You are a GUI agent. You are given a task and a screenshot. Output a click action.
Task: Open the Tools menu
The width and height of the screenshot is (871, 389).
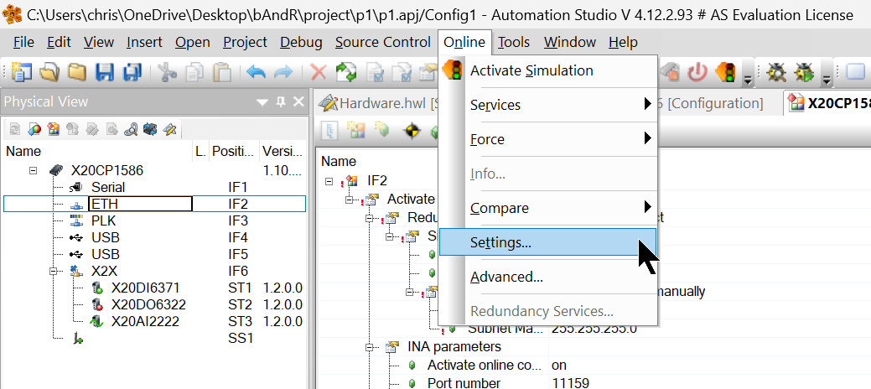(x=513, y=42)
